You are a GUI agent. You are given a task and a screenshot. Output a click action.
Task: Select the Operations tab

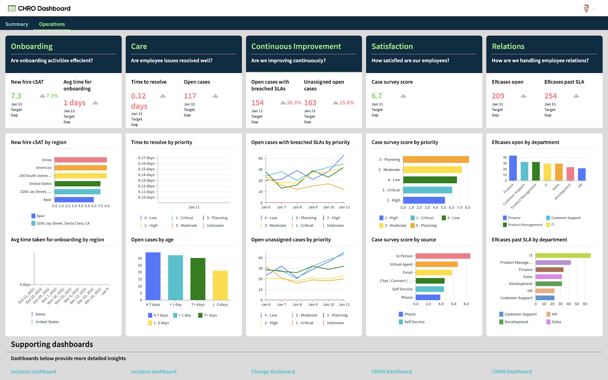pos(52,24)
